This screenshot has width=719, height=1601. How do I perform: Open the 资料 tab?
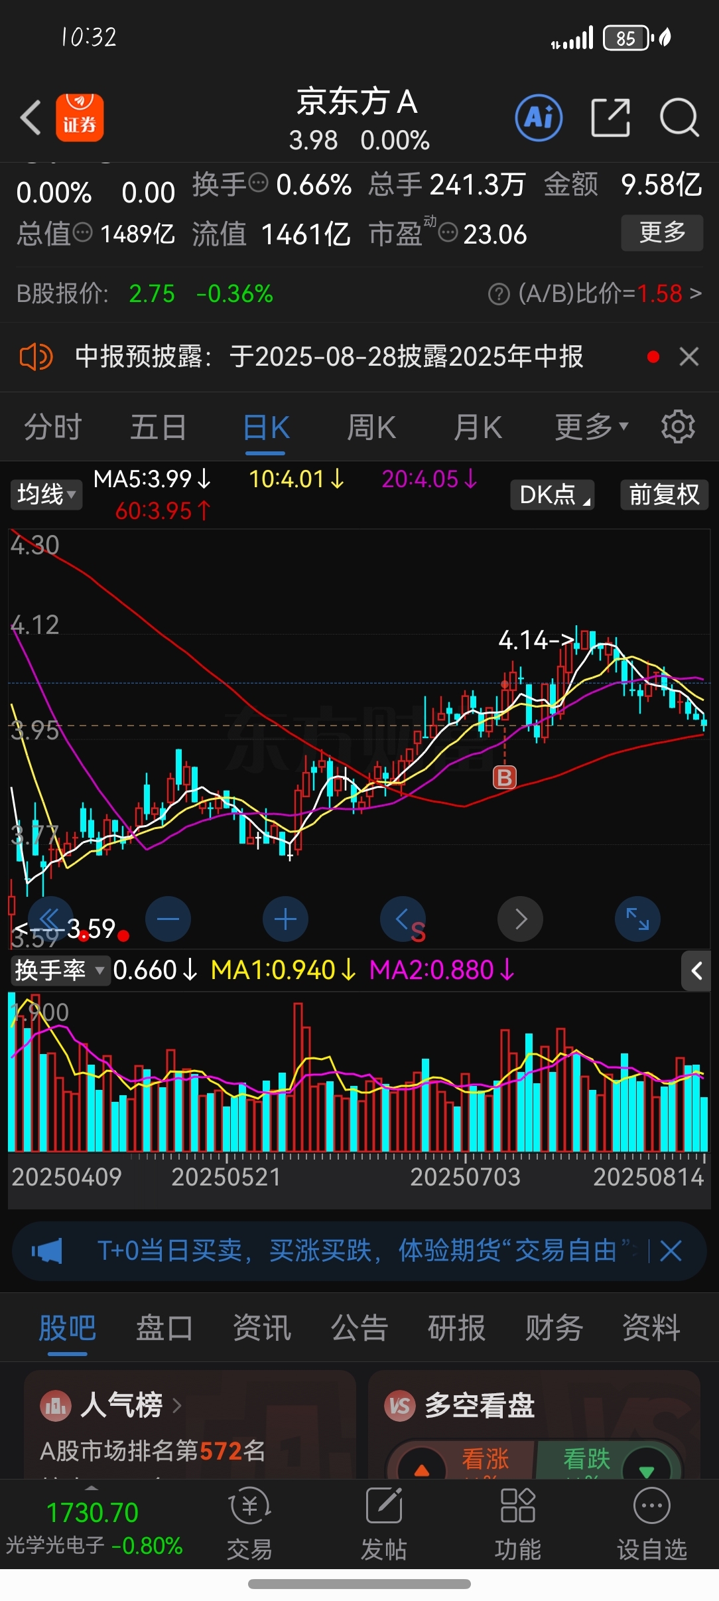[651, 1329]
